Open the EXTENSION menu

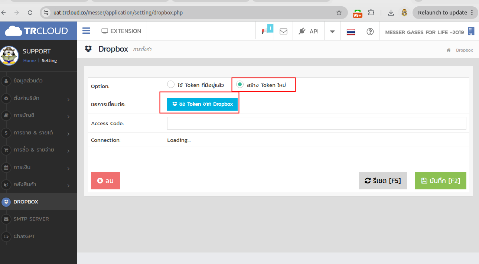coord(121,31)
